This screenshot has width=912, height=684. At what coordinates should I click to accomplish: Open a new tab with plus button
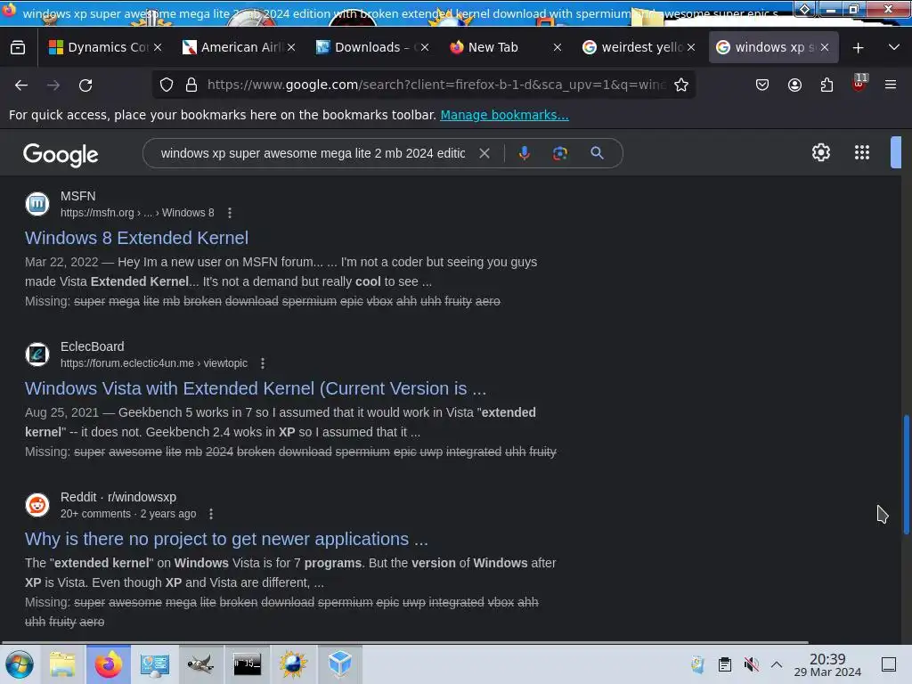(858, 48)
